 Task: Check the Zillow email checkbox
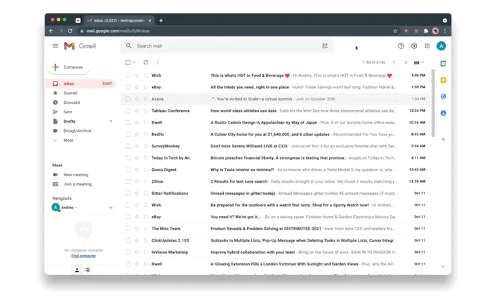pyautogui.click(x=128, y=181)
